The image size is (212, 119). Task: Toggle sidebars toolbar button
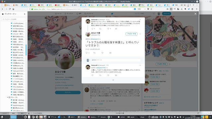[x=171, y=9]
